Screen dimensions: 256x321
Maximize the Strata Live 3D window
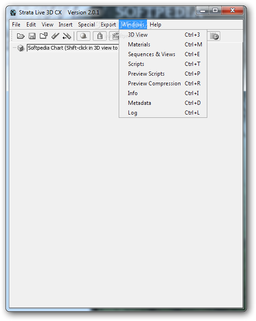[x=215, y=11]
